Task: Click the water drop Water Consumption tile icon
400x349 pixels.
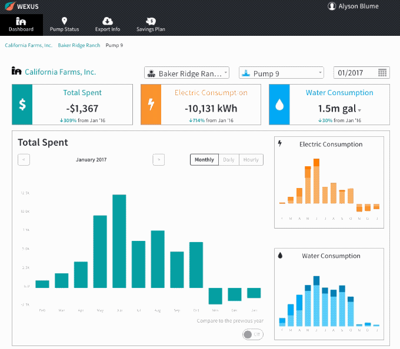Action: [x=279, y=105]
